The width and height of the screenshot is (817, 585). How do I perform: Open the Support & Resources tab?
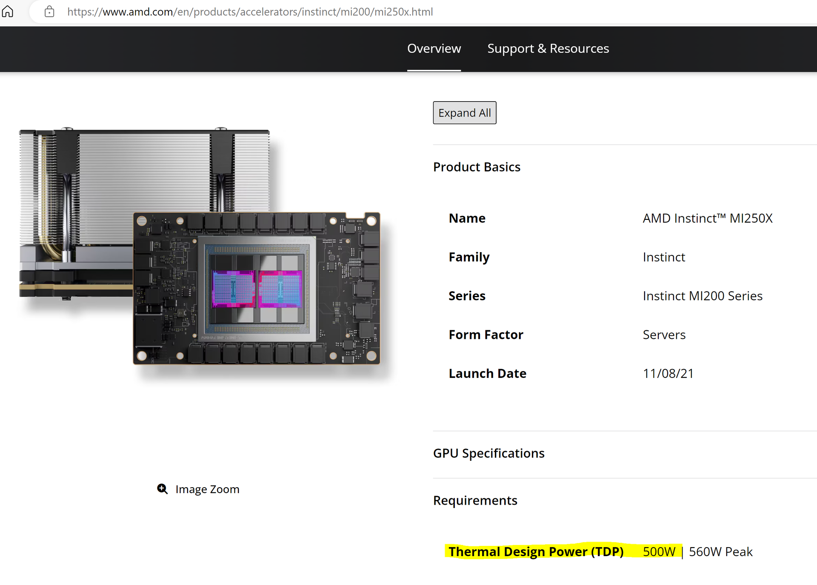click(x=548, y=48)
